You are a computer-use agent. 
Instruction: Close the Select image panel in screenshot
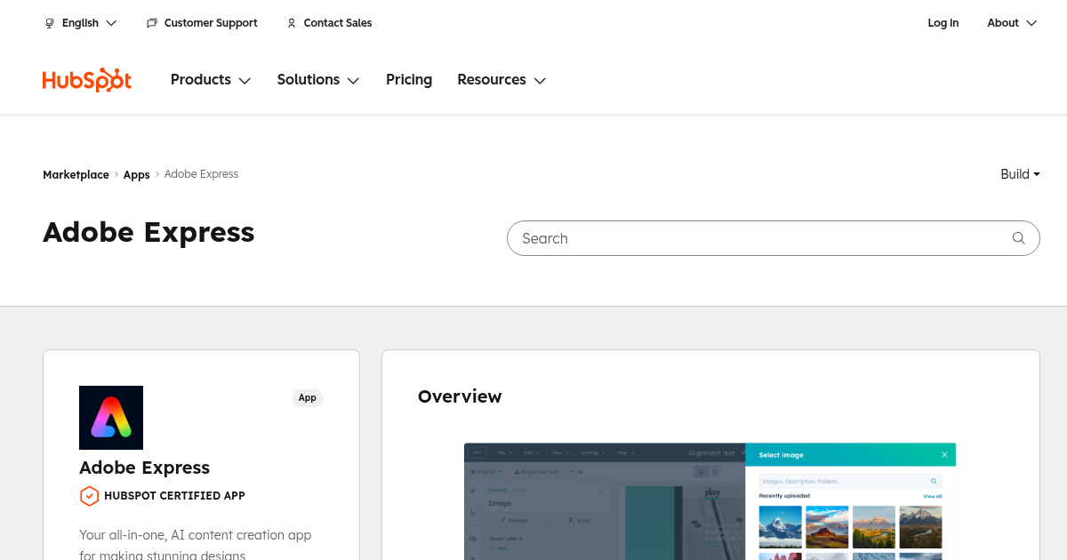(x=944, y=455)
